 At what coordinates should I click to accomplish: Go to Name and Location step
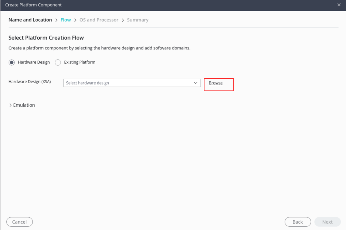30,20
